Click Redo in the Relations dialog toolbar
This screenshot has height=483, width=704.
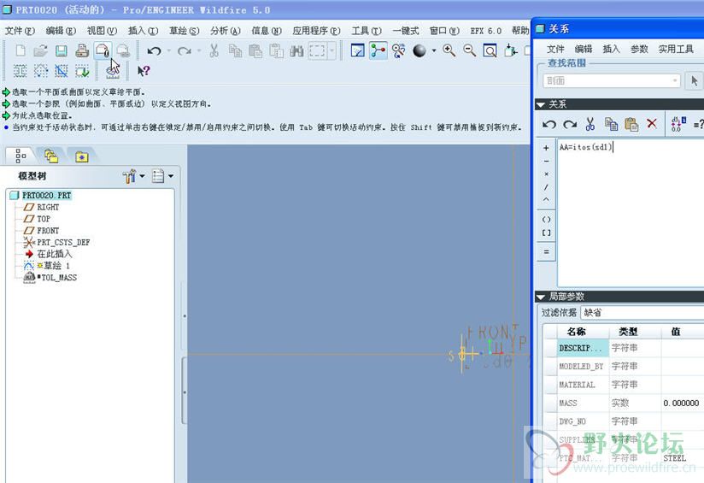(x=570, y=124)
